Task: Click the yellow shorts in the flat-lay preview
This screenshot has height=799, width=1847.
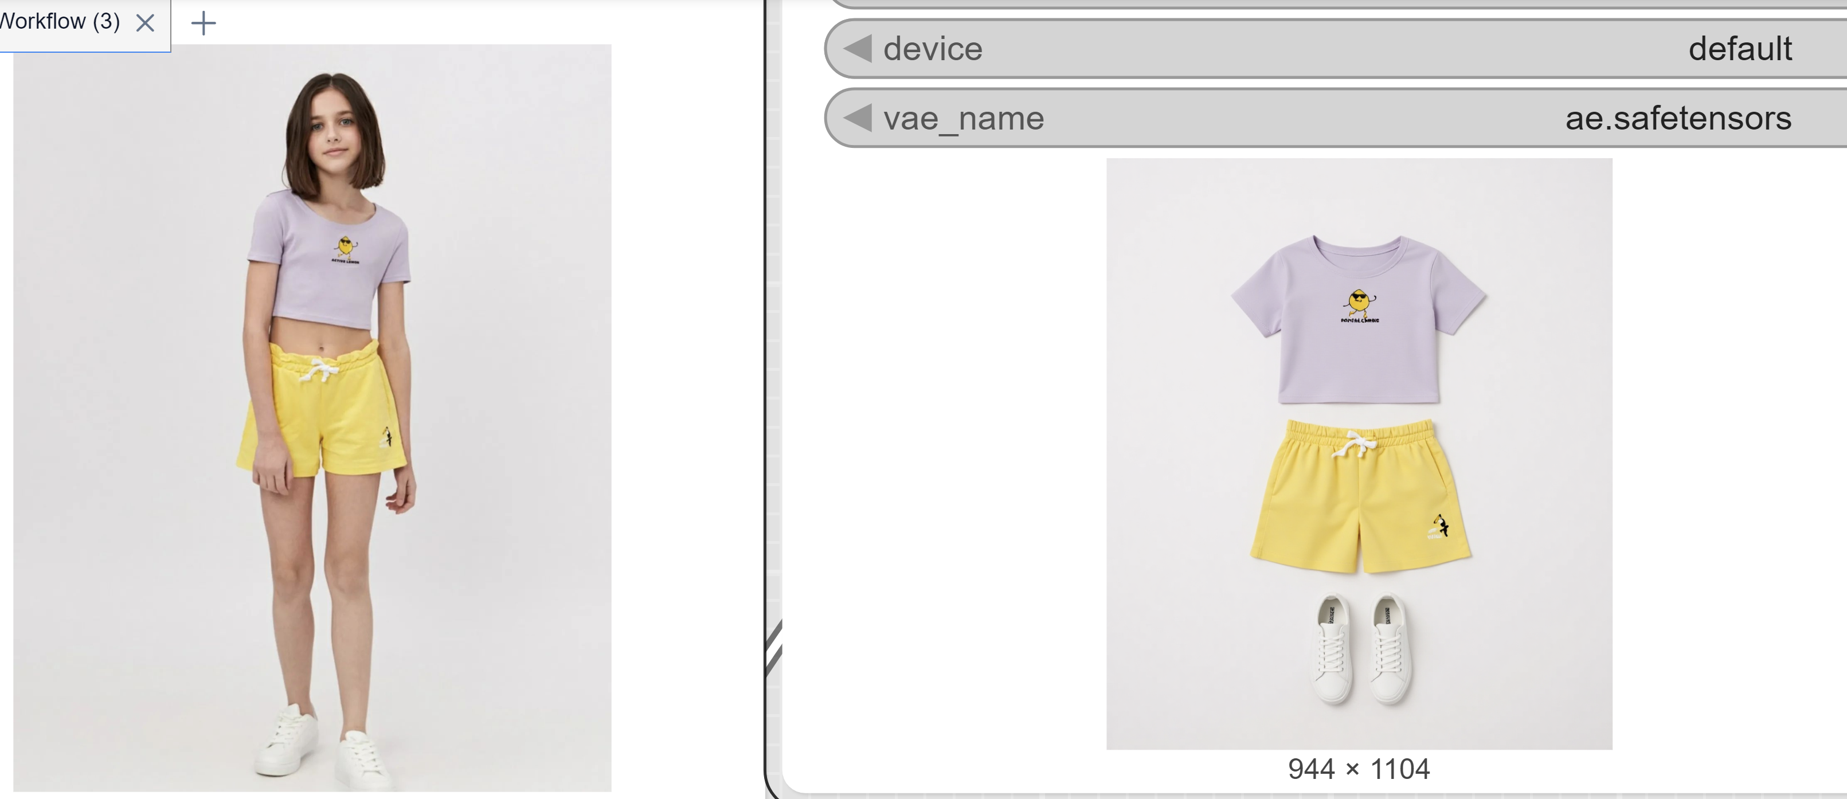Action: pos(1361,496)
